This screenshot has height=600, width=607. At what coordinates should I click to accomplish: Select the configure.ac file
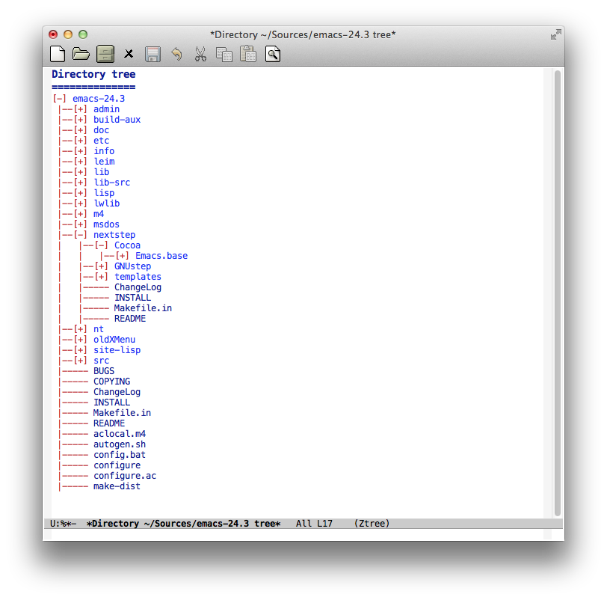pyautogui.click(x=125, y=475)
